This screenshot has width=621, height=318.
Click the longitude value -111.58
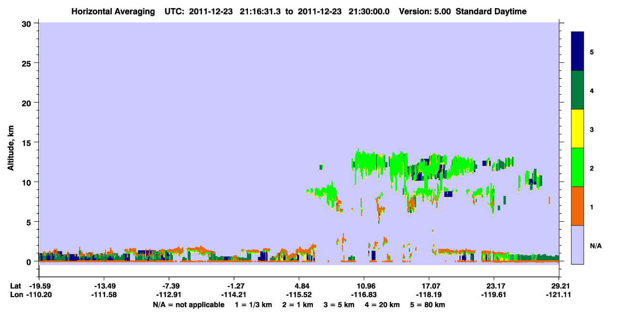[x=104, y=295]
